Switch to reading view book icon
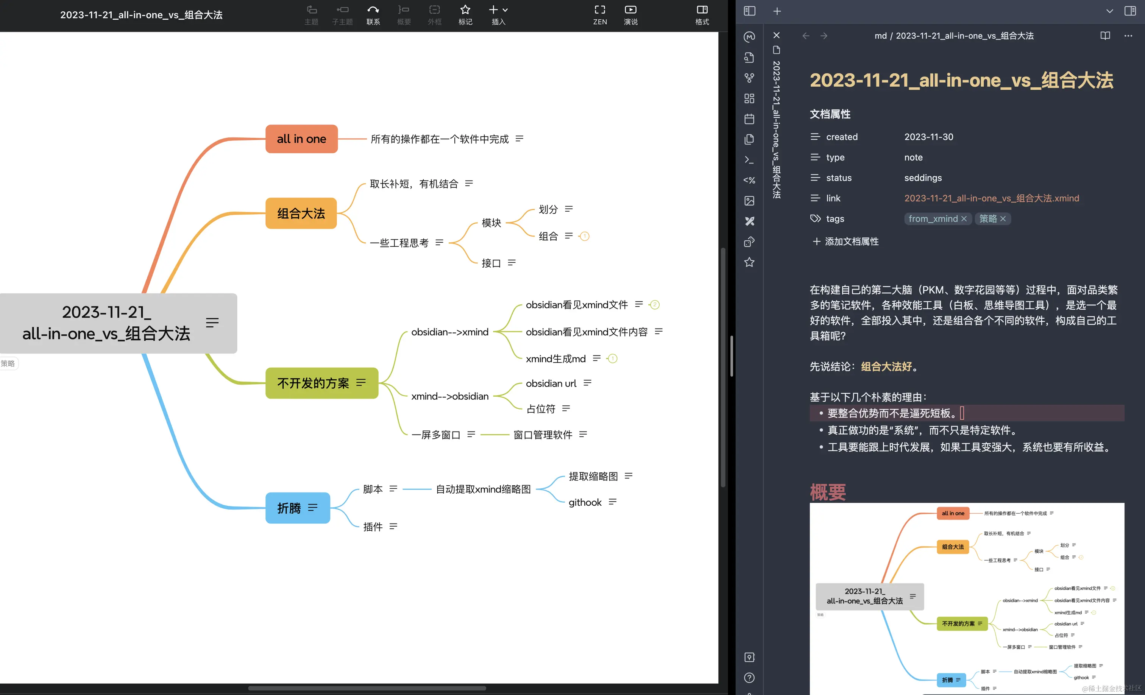 pos(1106,36)
